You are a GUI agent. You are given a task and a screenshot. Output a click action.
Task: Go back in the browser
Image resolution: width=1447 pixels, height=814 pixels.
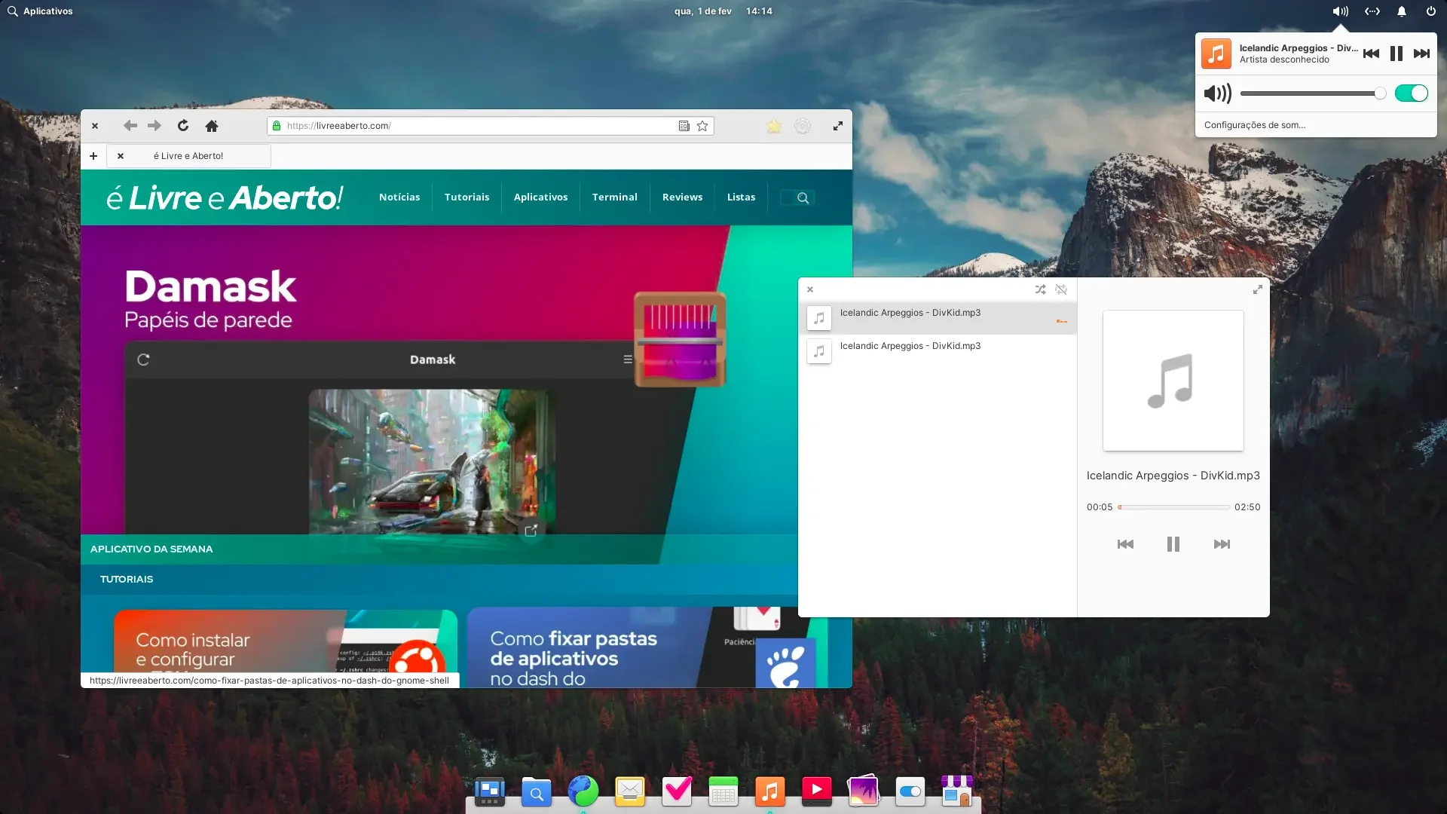pos(130,126)
